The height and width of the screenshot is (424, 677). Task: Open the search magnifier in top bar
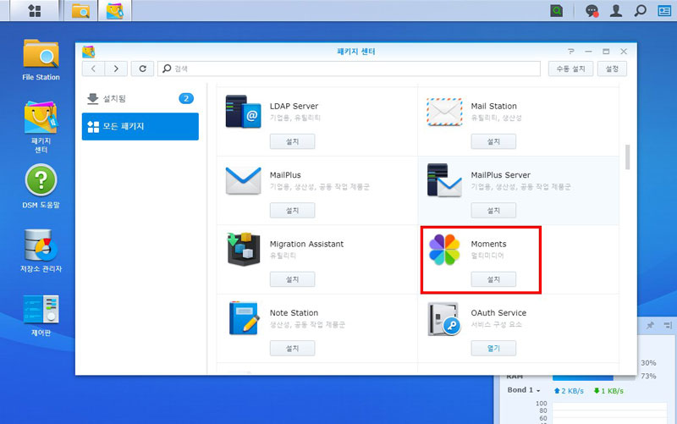(x=641, y=11)
